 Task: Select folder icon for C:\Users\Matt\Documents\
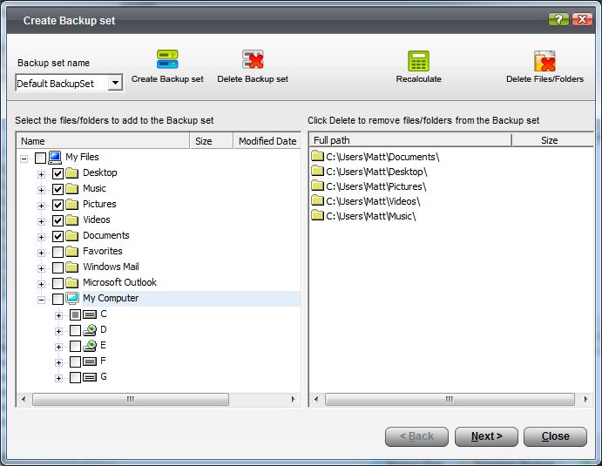(317, 155)
